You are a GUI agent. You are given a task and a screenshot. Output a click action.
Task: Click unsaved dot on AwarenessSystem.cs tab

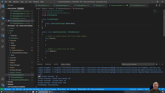(127, 5)
